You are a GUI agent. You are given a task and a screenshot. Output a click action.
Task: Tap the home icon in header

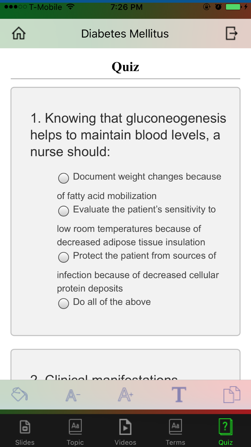pyautogui.click(x=19, y=33)
